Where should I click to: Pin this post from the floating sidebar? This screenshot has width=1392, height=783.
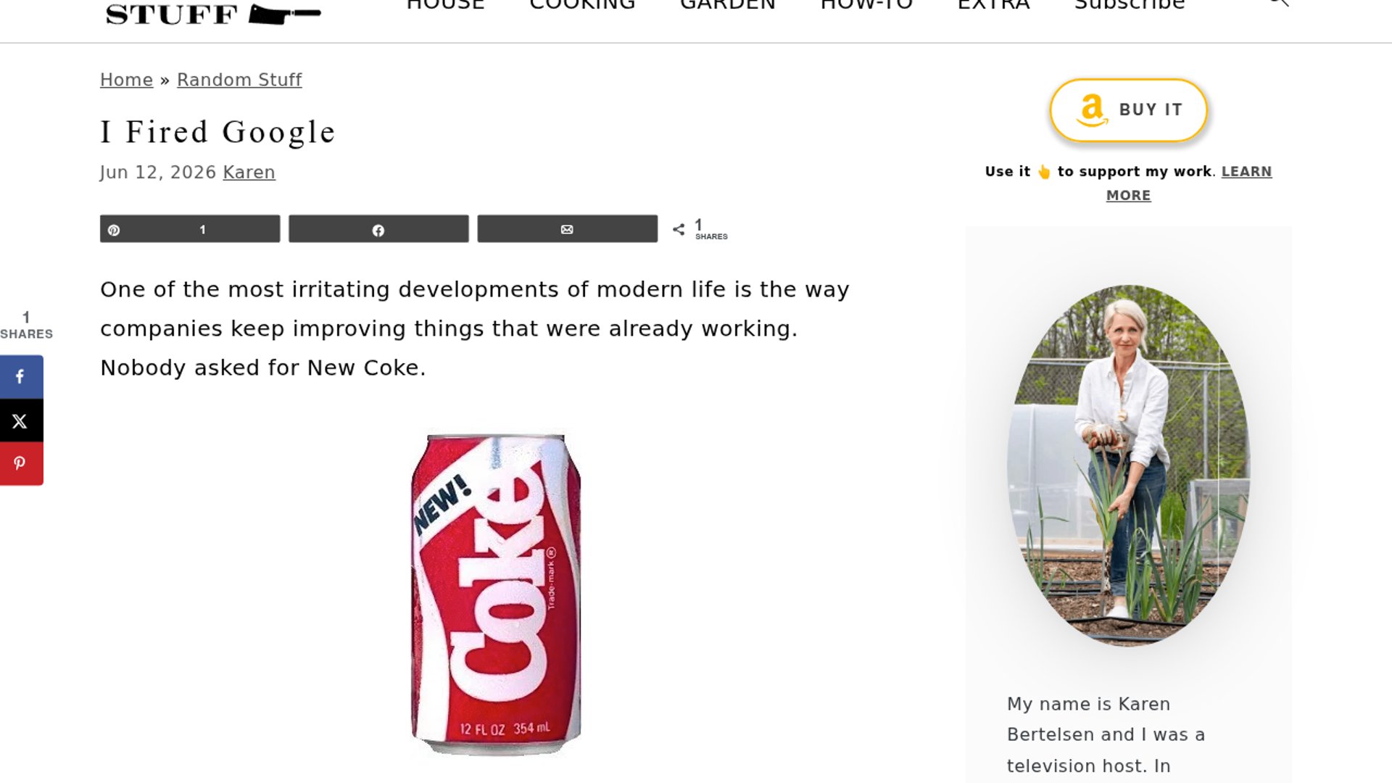point(21,464)
